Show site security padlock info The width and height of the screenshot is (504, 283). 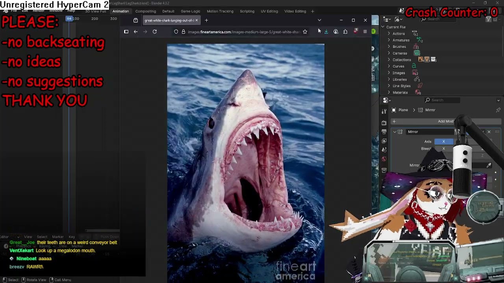(x=183, y=32)
